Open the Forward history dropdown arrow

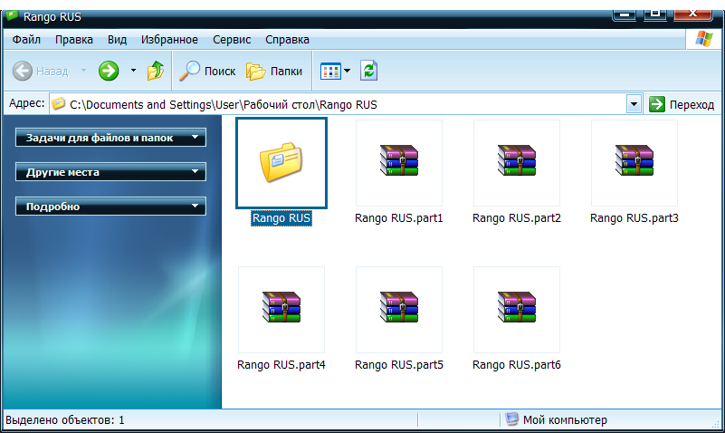tap(133, 71)
